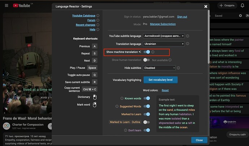Click the Toggle auto-pause key Q
The height and width of the screenshot is (146, 249).
[x=95, y=75]
